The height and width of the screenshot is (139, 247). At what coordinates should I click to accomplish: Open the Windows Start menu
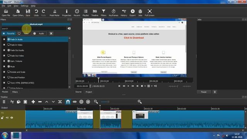[5, 136]
